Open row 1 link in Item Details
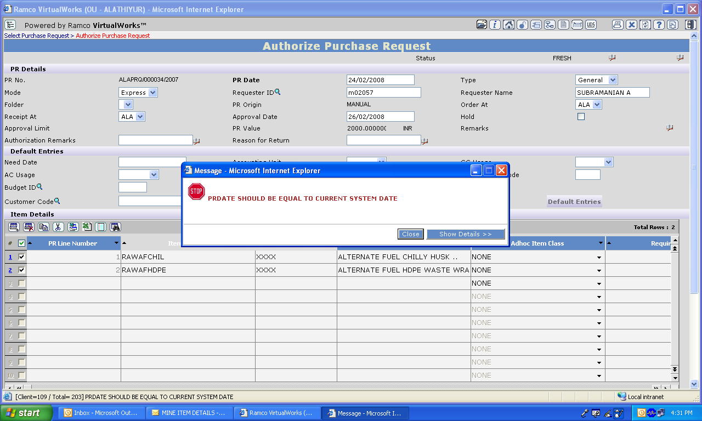 (x=10, y=257)
